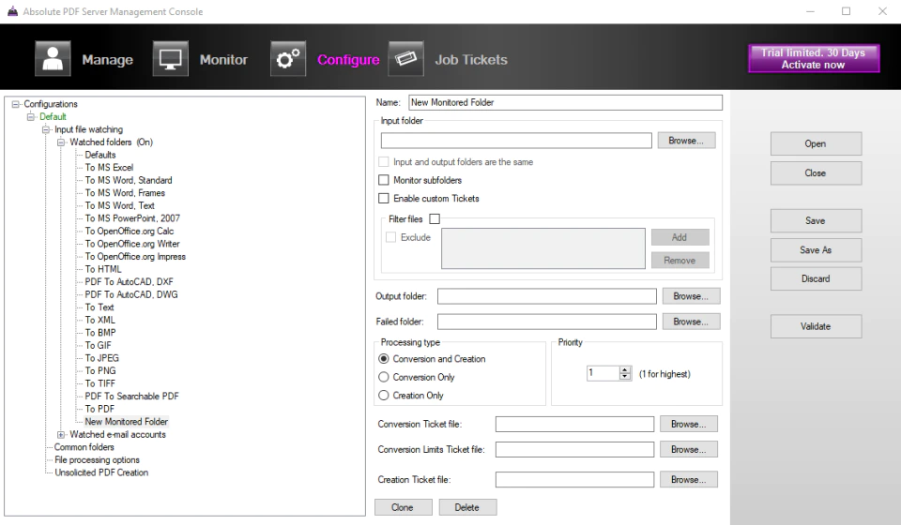Collapse the Configurations tree root
Viewport: 901px width, 525px height.
coord(16,104)
